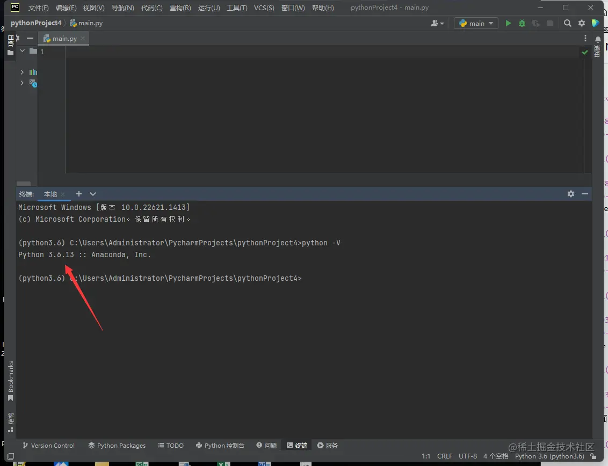Screen dimensions: 608x466
Task: Open the TODO tool window
Action: (x=171, y=446)
